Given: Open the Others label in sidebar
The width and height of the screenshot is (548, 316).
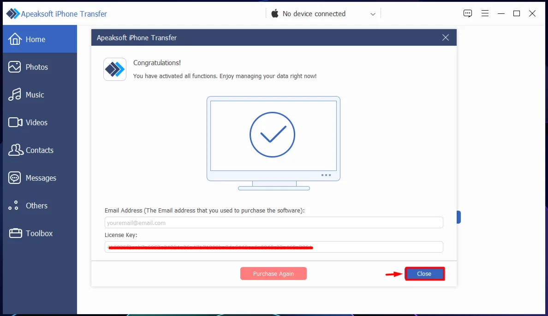Looking at the screenshot, I should click(x=37, y=206).
